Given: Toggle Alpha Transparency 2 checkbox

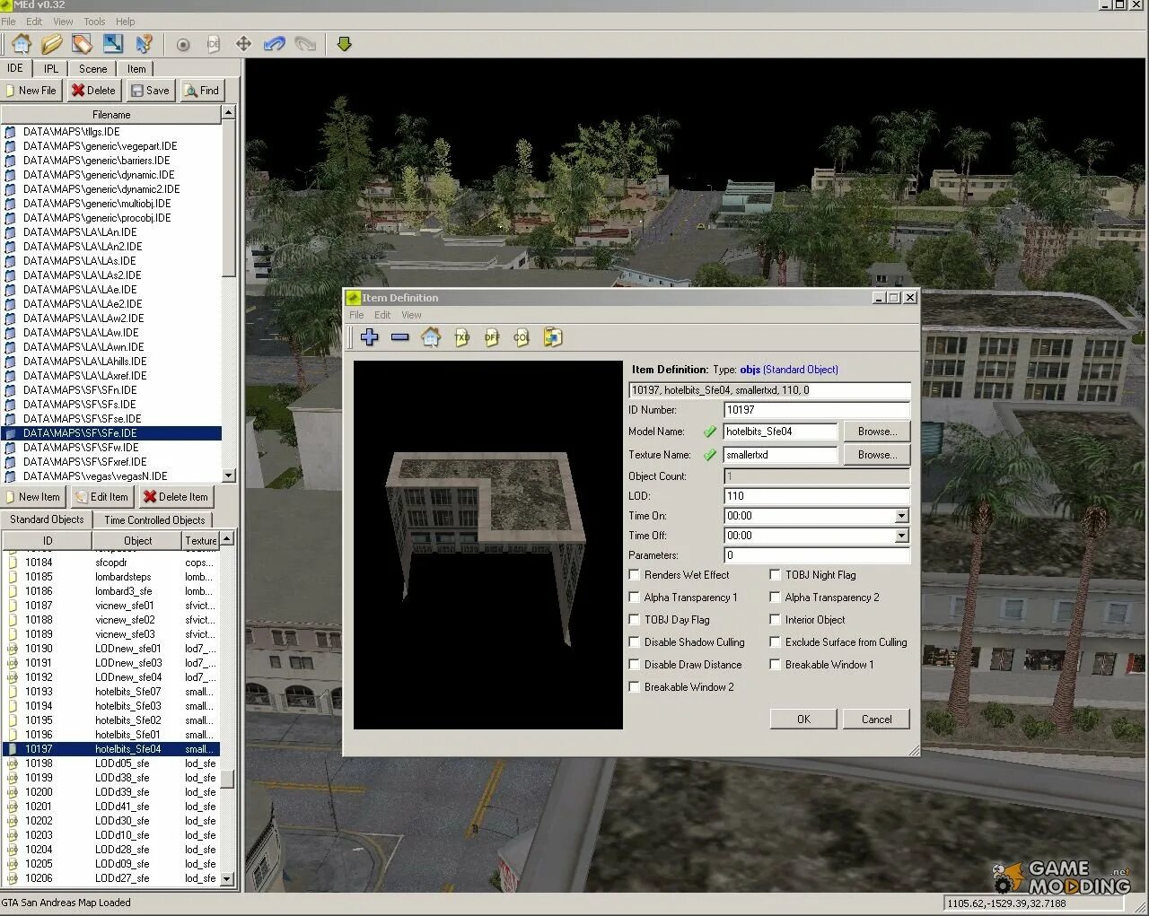Looking at the screenshot, I should (776, 598).
